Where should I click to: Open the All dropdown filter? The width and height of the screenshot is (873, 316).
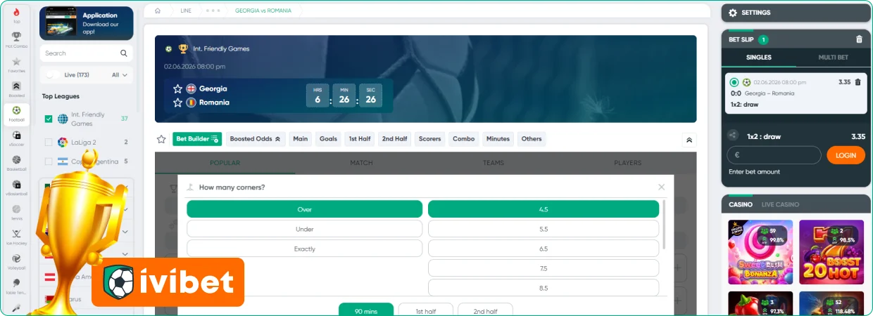coord(120,74)
